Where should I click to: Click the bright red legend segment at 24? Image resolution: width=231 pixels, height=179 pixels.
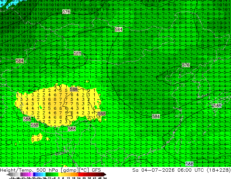79,174
